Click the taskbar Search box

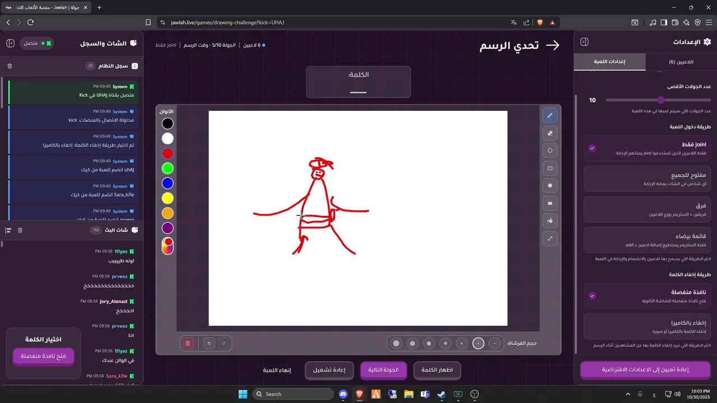pyautogui.click(x=293, y=394)
